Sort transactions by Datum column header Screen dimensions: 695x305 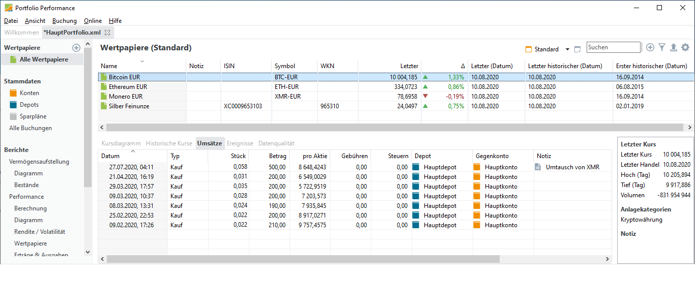point(132,156)
